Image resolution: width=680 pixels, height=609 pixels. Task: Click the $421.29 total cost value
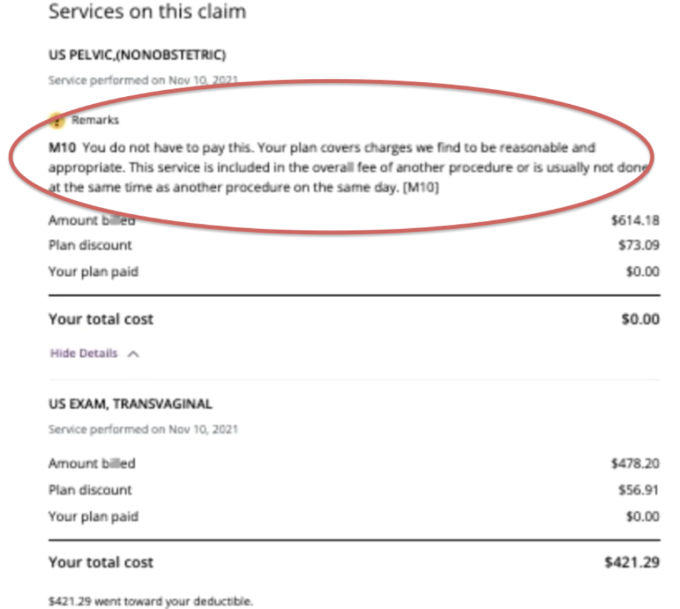pos(632,562)
